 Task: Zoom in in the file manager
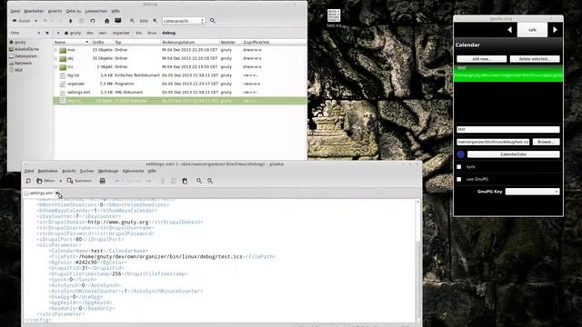point(156,21)
